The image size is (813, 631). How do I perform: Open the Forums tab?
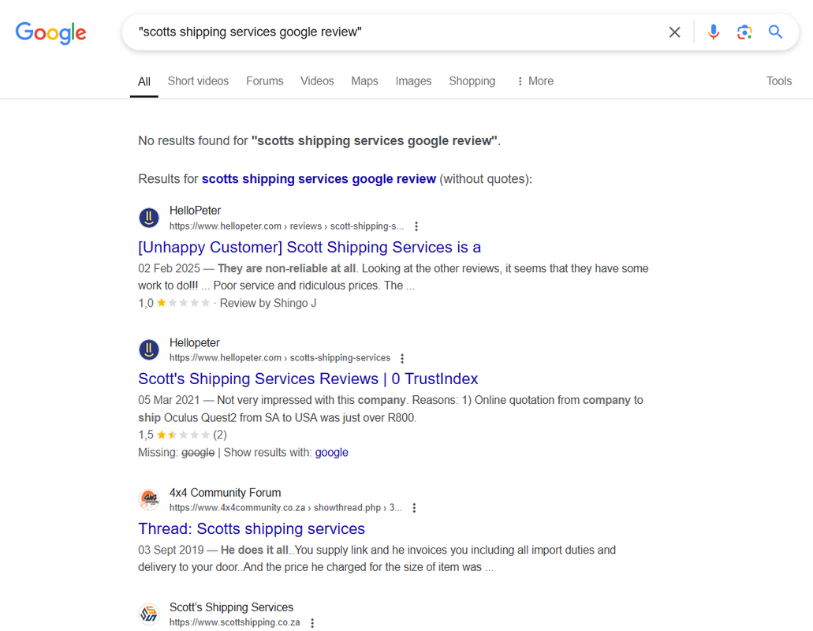264,81
